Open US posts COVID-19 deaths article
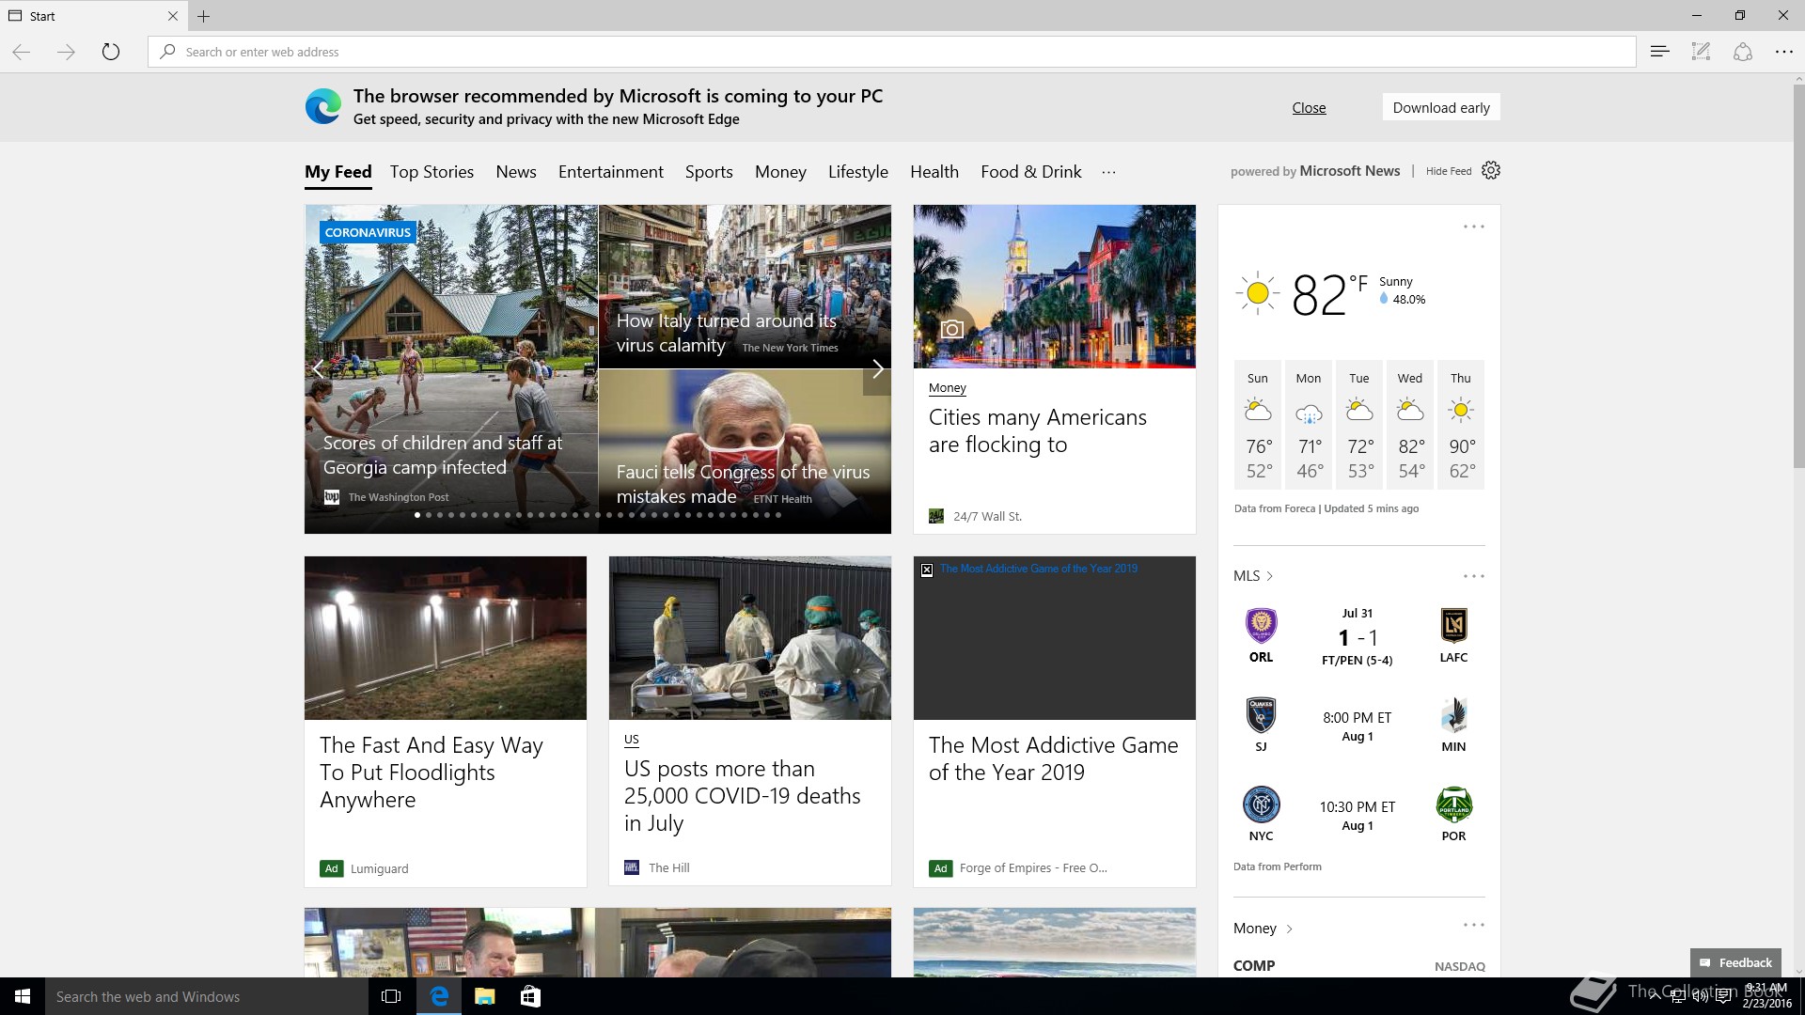This screenshot has width=1805, height=1015. click(750, 722)
